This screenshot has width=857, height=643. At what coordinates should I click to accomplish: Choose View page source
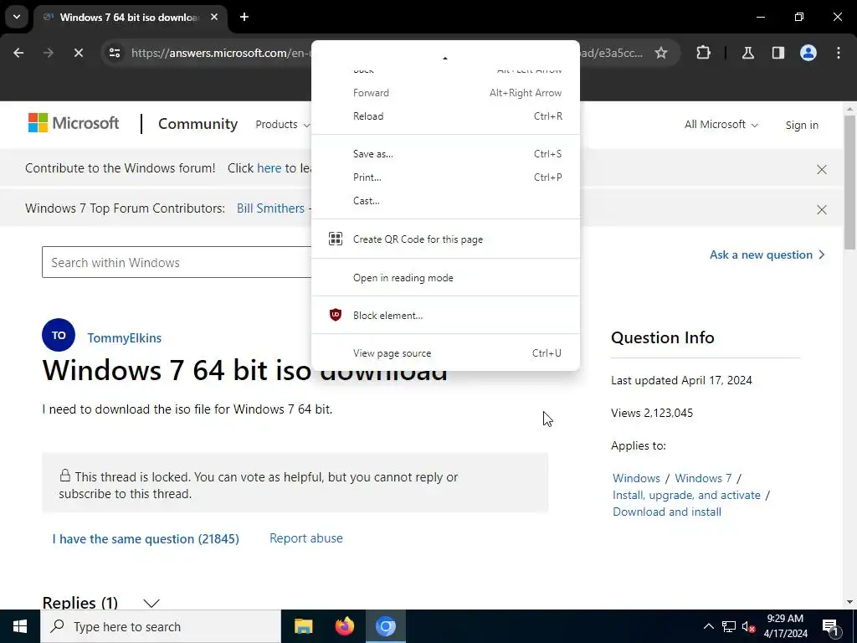(x=445, y=353)
